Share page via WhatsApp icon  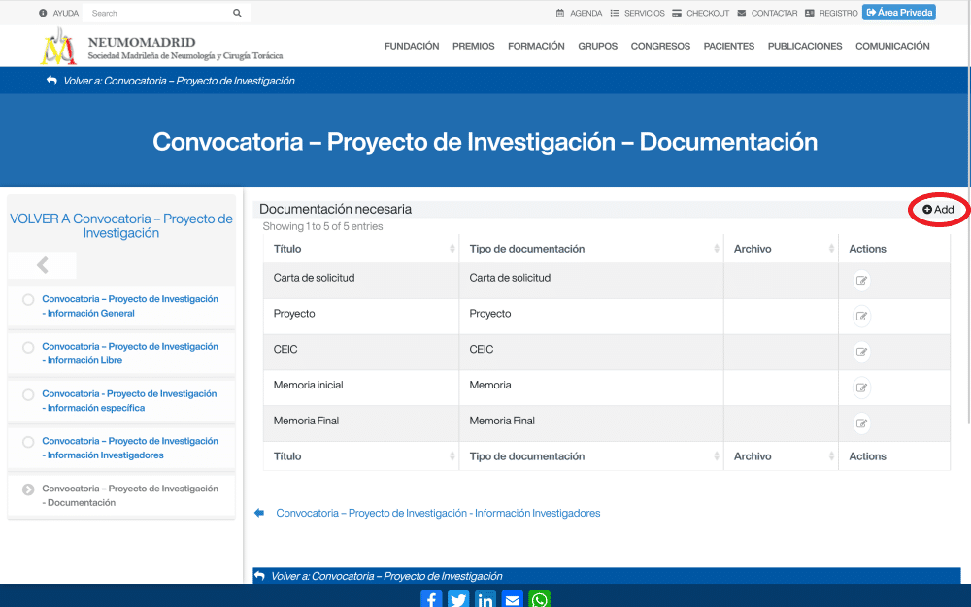pos(540,599)
